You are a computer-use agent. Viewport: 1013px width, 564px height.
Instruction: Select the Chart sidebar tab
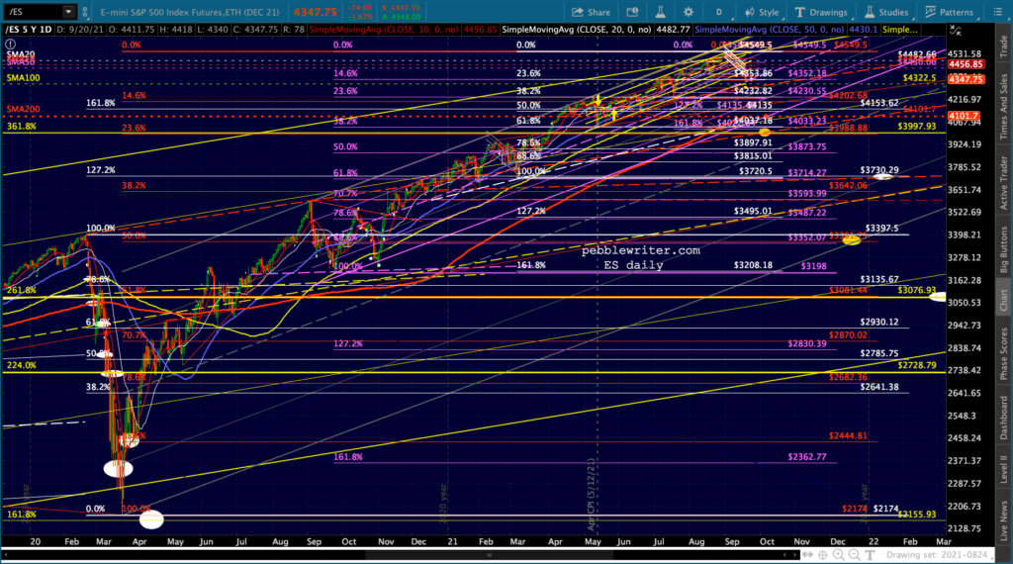pos(1003,300)
